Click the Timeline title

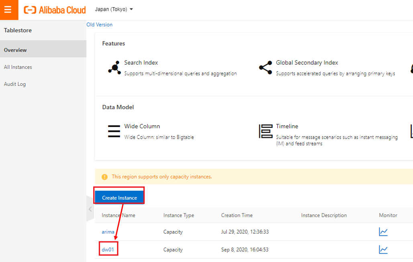(x=287, y=126)
